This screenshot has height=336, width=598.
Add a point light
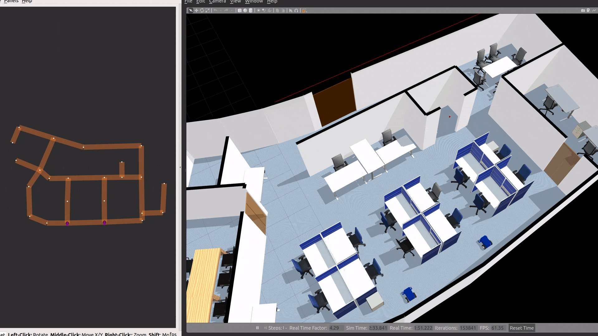pos(258,11)
